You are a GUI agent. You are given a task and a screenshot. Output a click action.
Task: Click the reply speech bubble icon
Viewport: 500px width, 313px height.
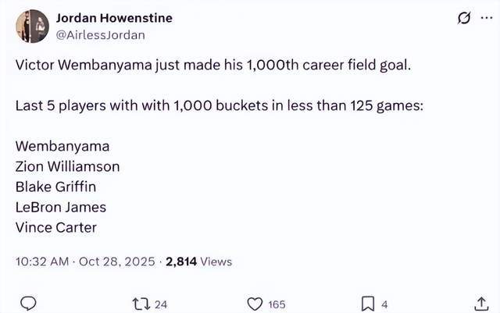27,304
